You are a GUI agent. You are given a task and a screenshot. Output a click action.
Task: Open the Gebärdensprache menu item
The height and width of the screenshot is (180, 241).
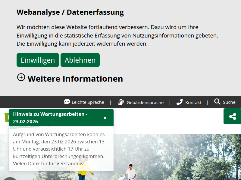point(145,103)
